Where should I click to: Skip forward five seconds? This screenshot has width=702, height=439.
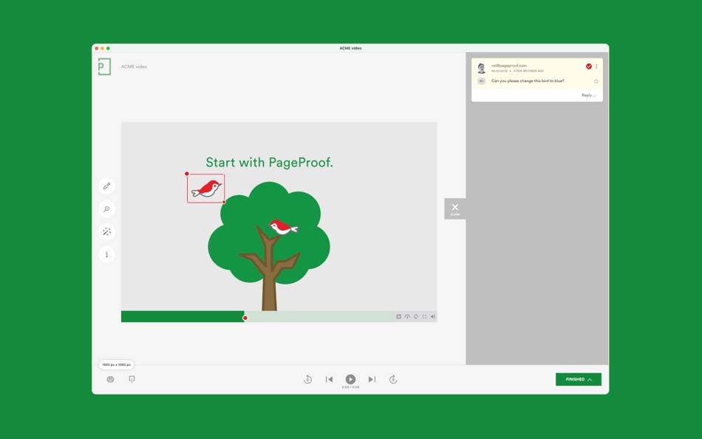pos(393,379)
